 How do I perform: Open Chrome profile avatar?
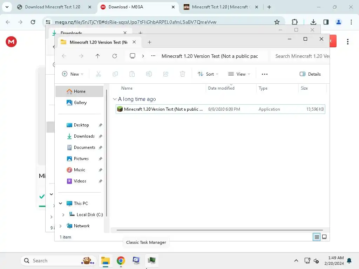[x=339, y=22]
